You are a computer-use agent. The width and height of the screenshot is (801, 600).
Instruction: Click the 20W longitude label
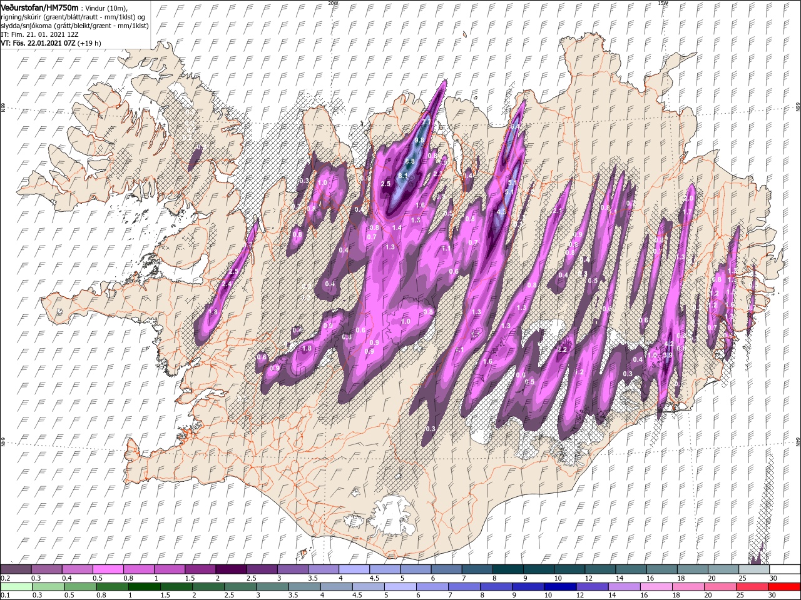click(333, 3)
